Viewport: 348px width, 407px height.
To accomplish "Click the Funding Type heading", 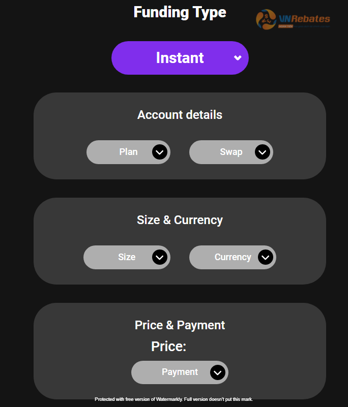I will [x=180, y=12].
